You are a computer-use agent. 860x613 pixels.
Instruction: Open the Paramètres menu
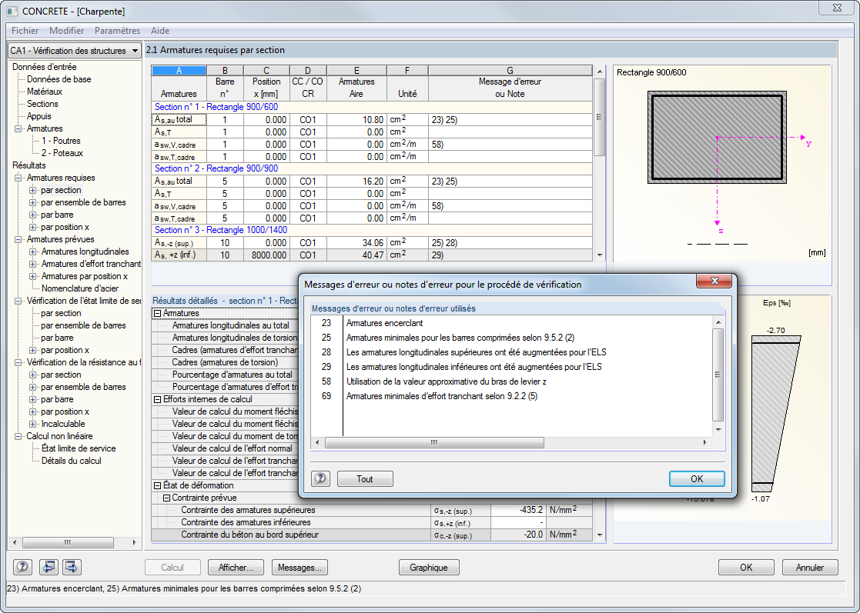point(117,31)
